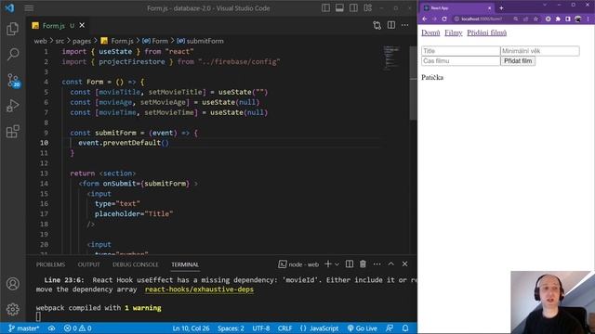The height and width of the screenshot is (334, 595).
Task: Place cursor on line number 13
Action: (44, 173)
